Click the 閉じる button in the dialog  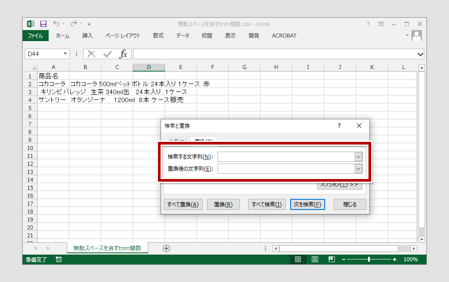[349, 205]
